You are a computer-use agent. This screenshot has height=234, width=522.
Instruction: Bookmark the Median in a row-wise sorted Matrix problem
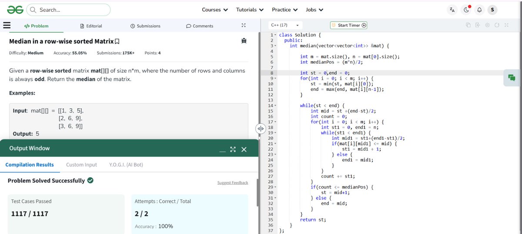(x=117, y=42)
